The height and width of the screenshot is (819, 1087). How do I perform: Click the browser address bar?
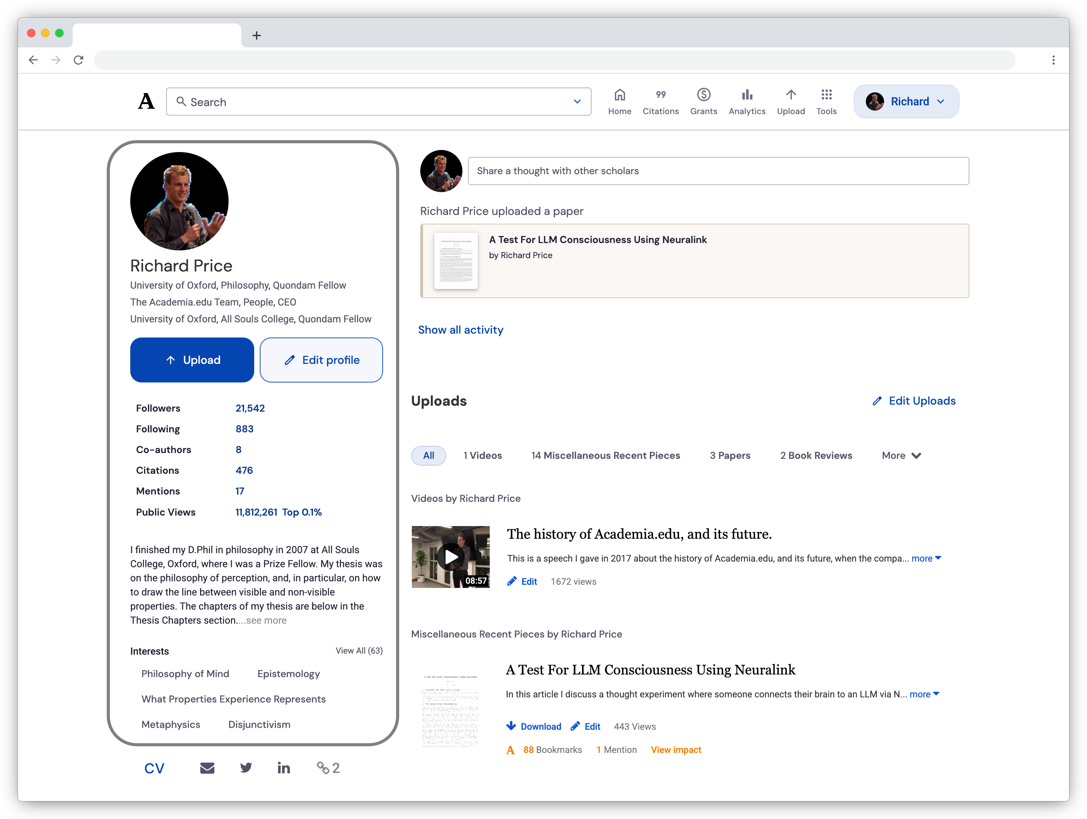coord(554,60)
